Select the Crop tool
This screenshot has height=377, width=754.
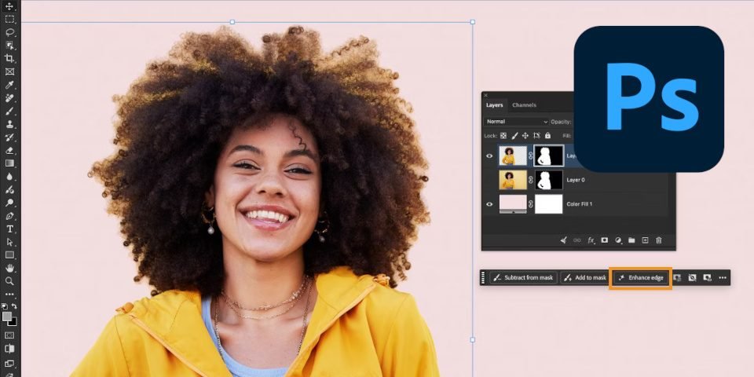(9, 58)
